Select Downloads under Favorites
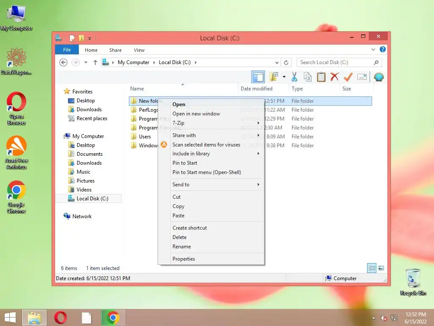This screenshot has width=434, height=326. [x=89, y=109]
